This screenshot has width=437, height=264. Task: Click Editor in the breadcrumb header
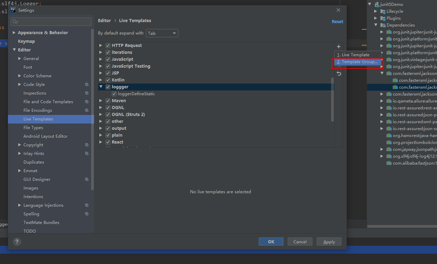(105, 21)
